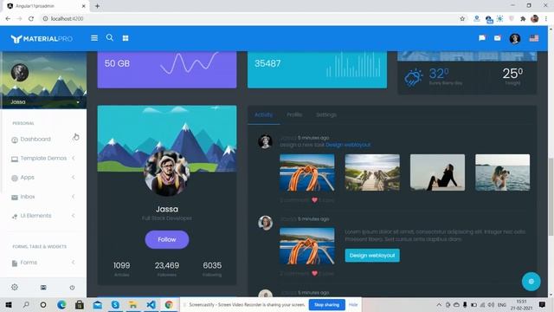The height and width of the screenshot is (312, 554).
Task: Expand Apps sidebar menu
Action: pyautogui.click(x=43, y=177)
